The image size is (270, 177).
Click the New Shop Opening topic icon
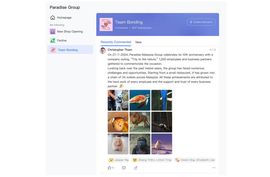click(52, 32)
